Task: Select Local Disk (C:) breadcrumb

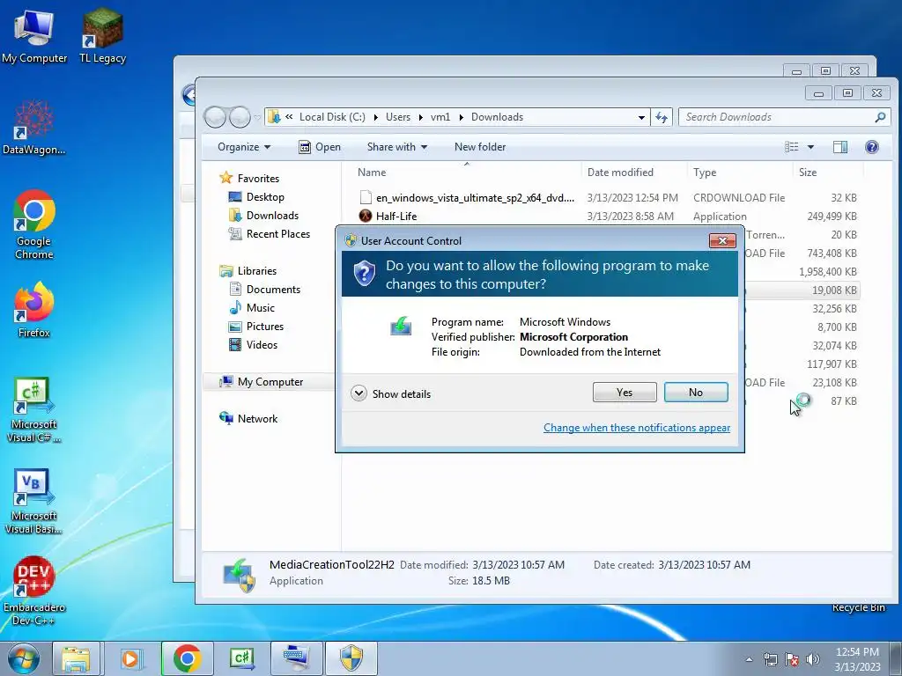Action: point(332,117)
